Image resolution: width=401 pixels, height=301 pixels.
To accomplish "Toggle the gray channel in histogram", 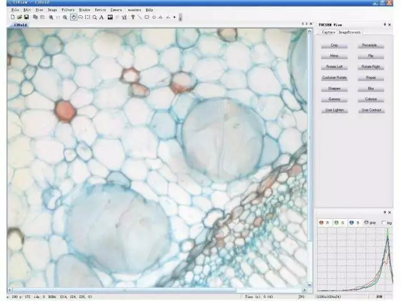I will click(x=367, y=222).
